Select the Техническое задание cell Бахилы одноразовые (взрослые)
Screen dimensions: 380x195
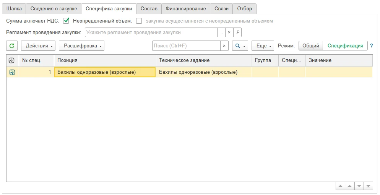pos(203,72)
